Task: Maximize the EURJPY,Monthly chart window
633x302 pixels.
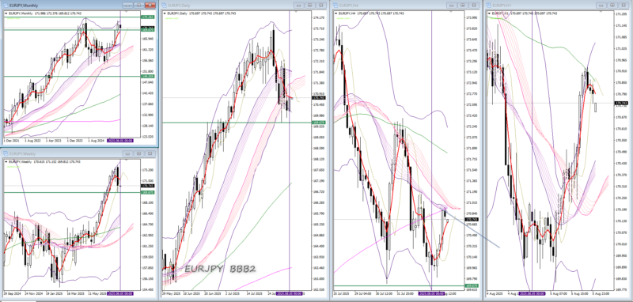Action: point(139,6)
